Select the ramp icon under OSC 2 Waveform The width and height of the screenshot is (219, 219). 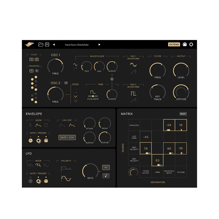click(x=133, y=100)
